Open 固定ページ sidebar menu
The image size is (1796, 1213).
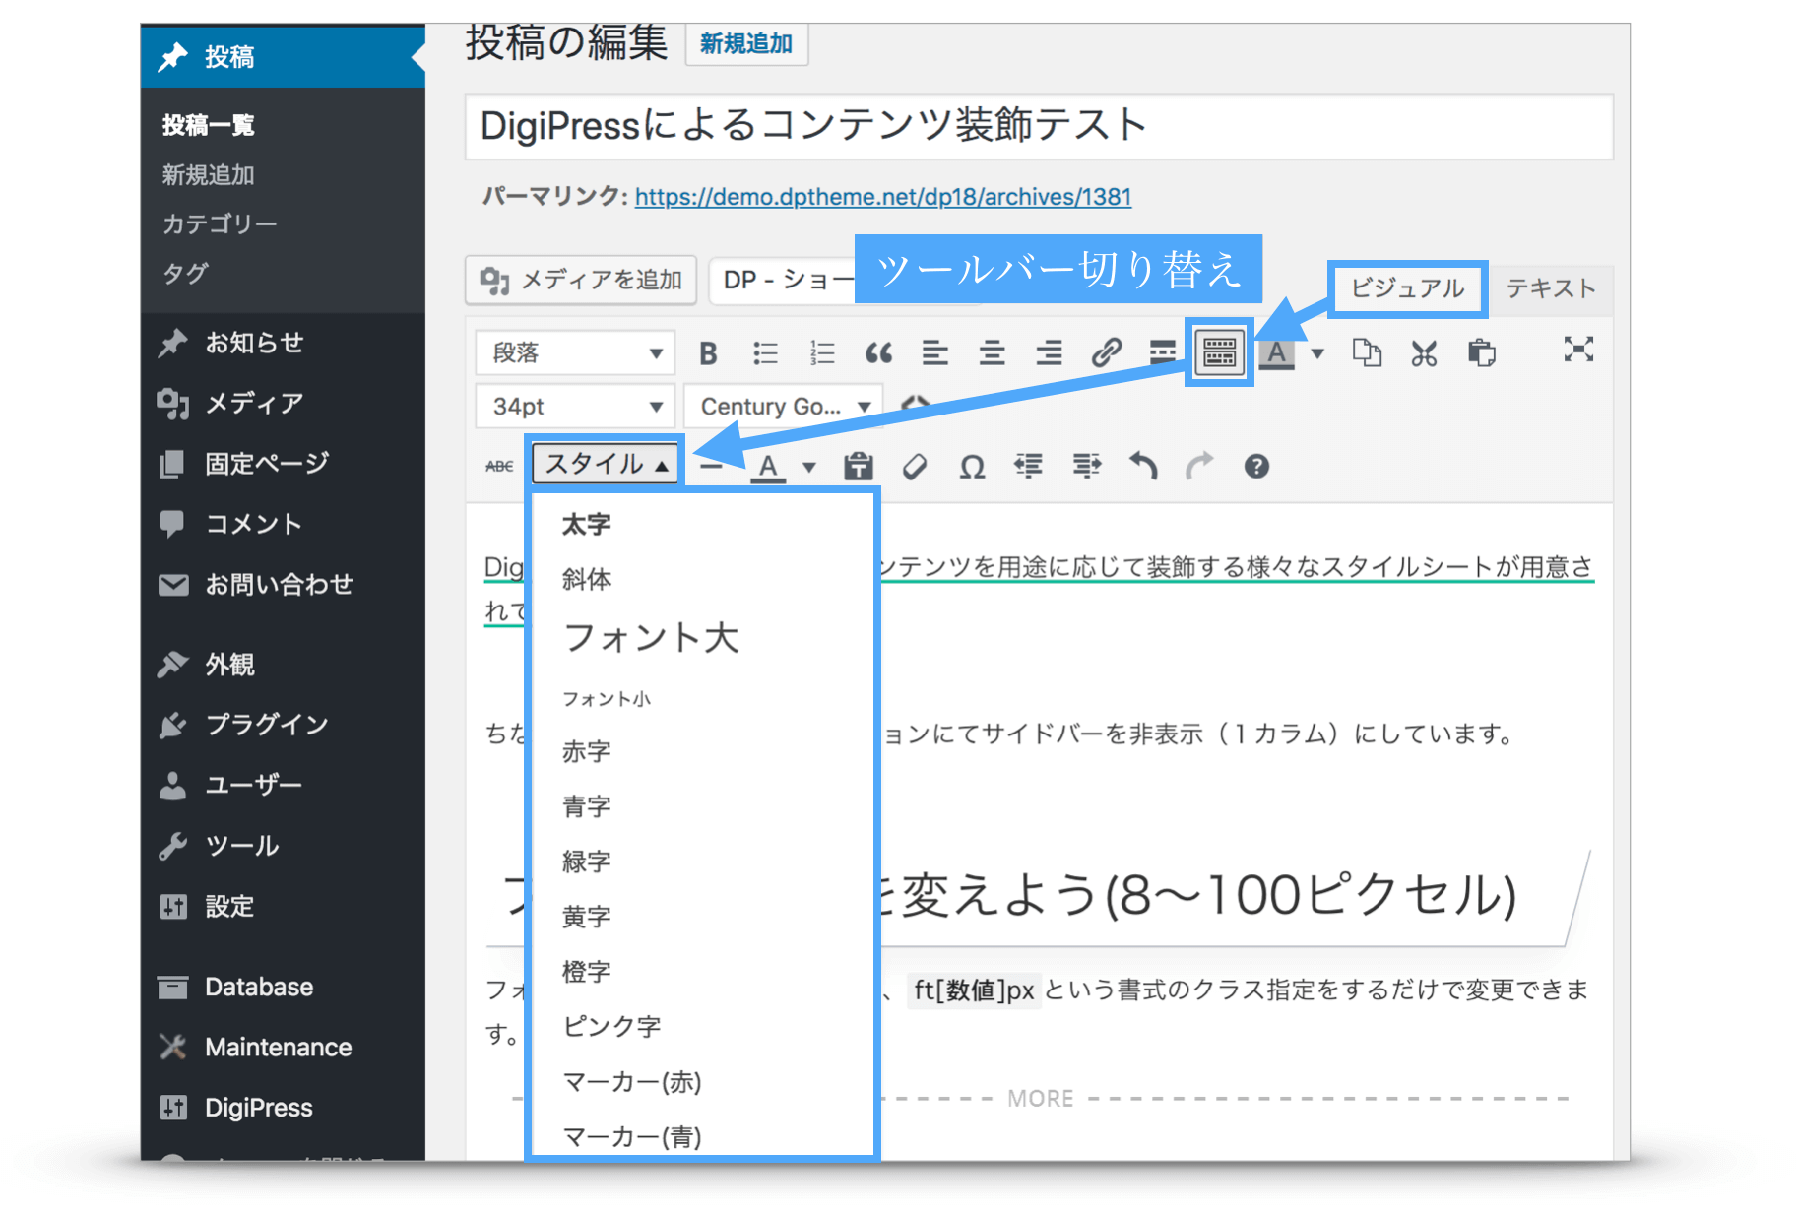[283, 463]
